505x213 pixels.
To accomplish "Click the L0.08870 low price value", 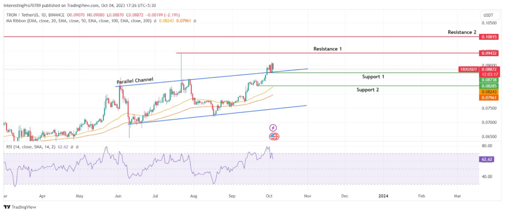I will coord(115,15).
